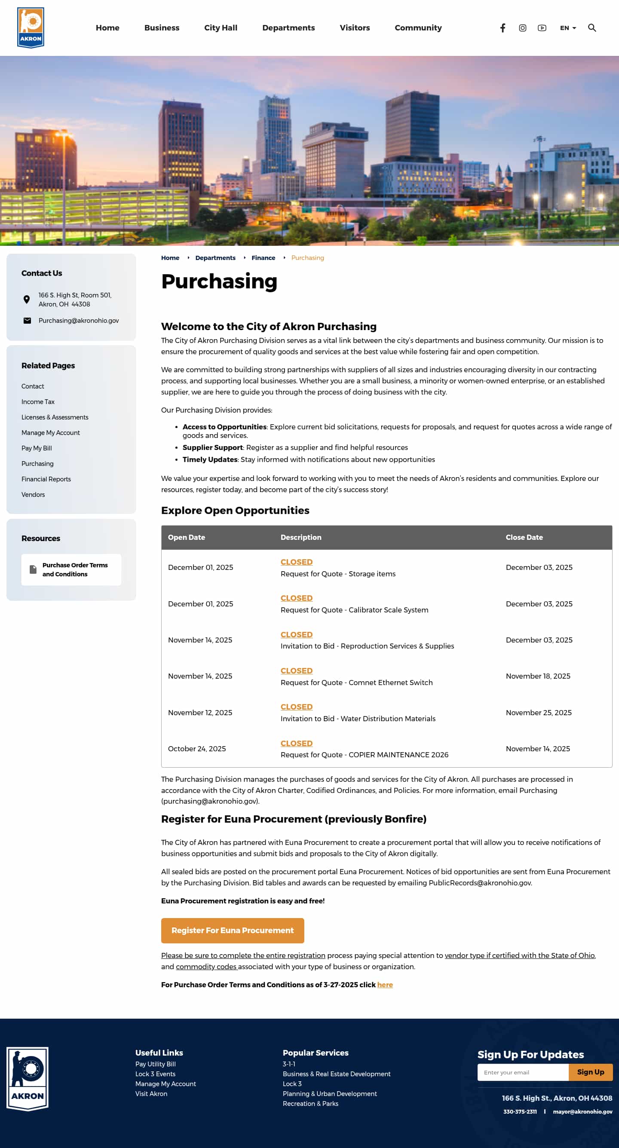Click Pay Utility Bill in footer
Screen dimensions: 619x1148
156,1064
